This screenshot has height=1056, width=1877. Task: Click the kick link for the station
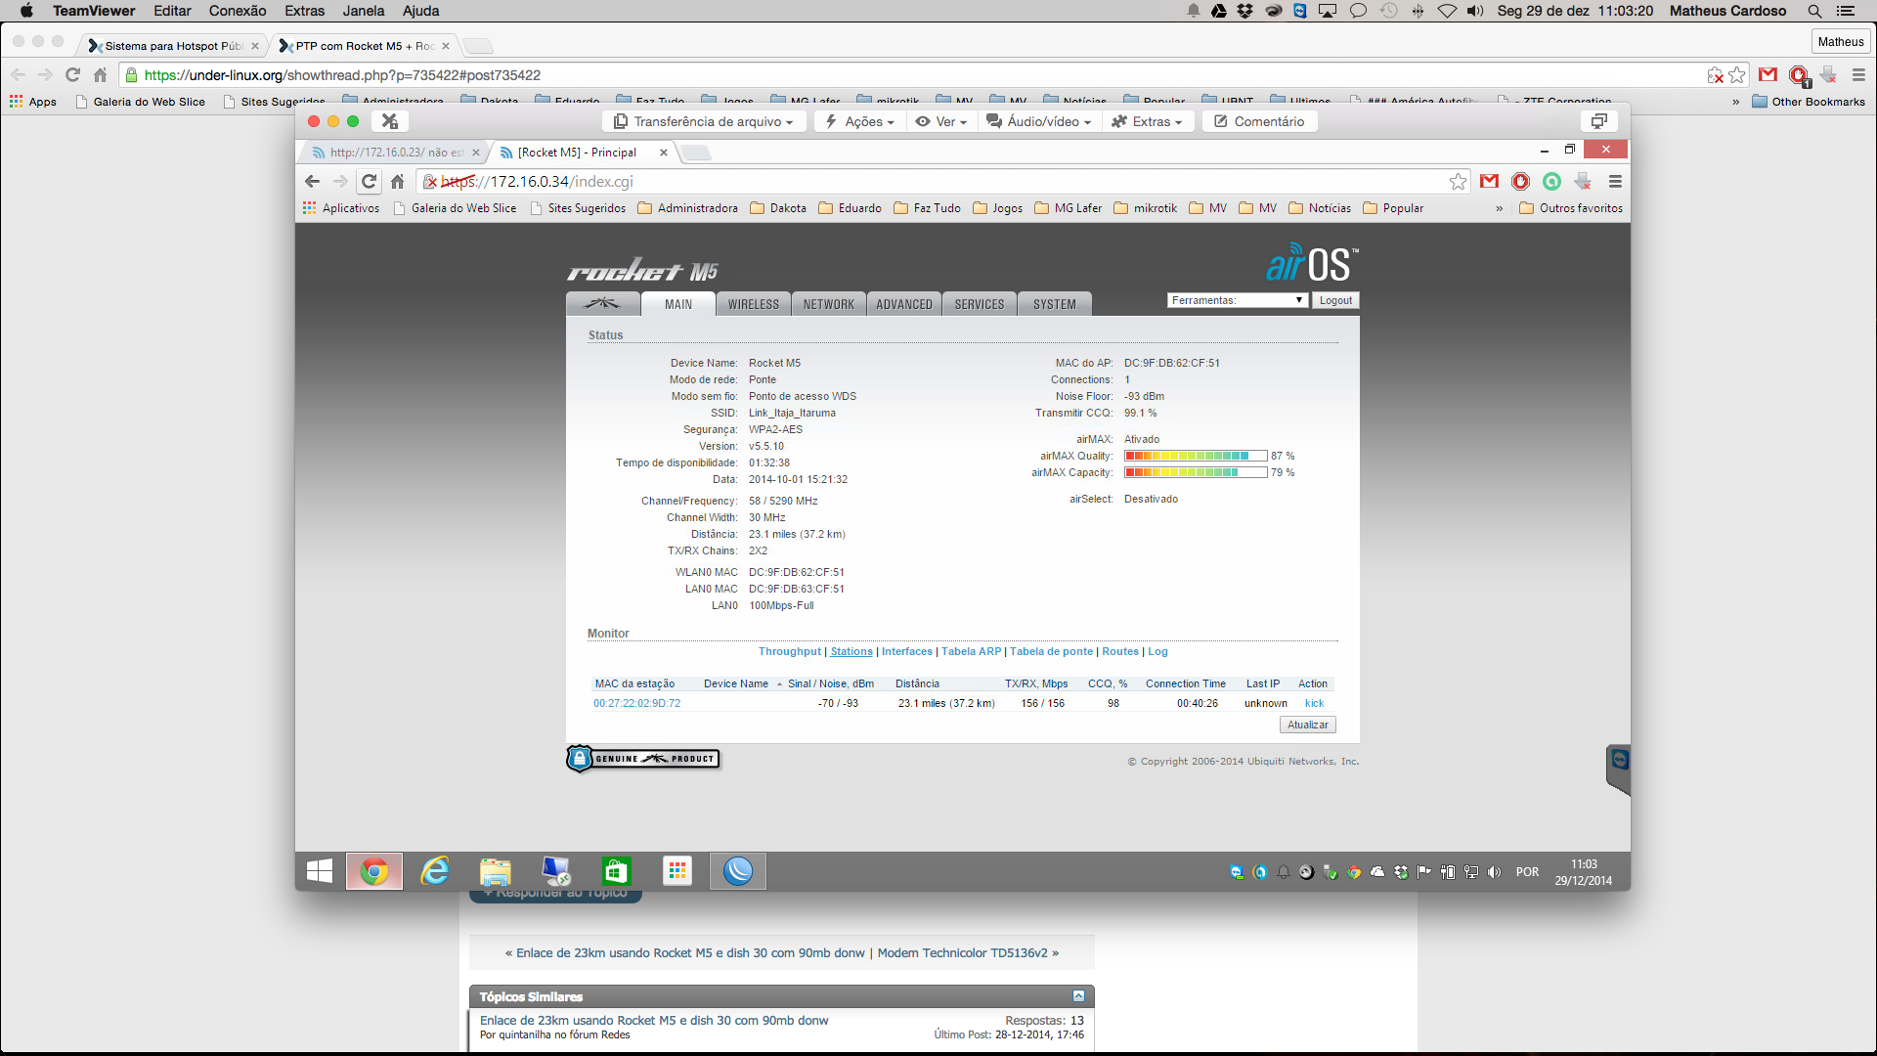(x=1314, y=703)
